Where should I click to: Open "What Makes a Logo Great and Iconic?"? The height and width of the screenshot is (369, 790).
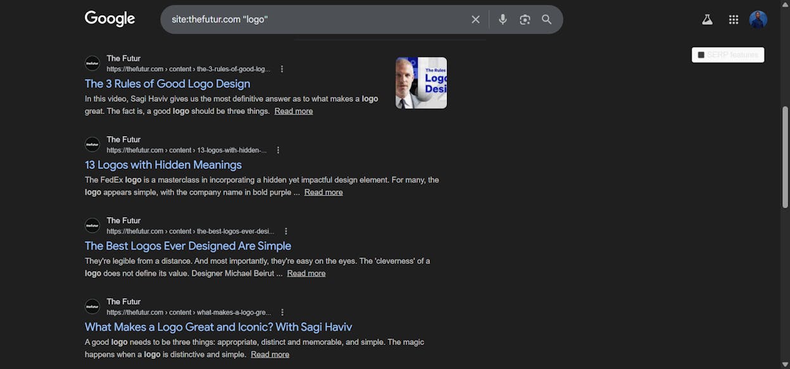218,327
